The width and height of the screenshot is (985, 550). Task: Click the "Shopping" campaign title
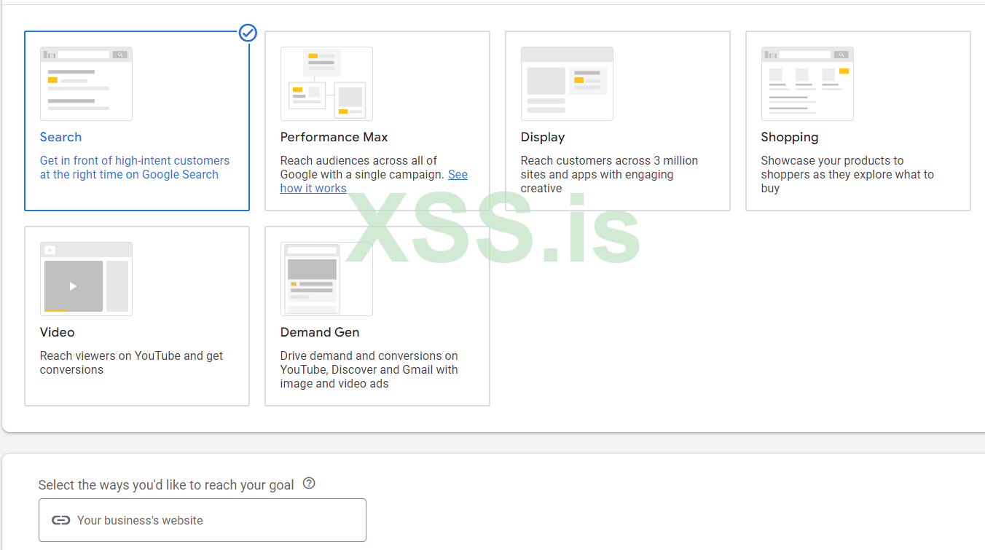(x=790, y=137)
